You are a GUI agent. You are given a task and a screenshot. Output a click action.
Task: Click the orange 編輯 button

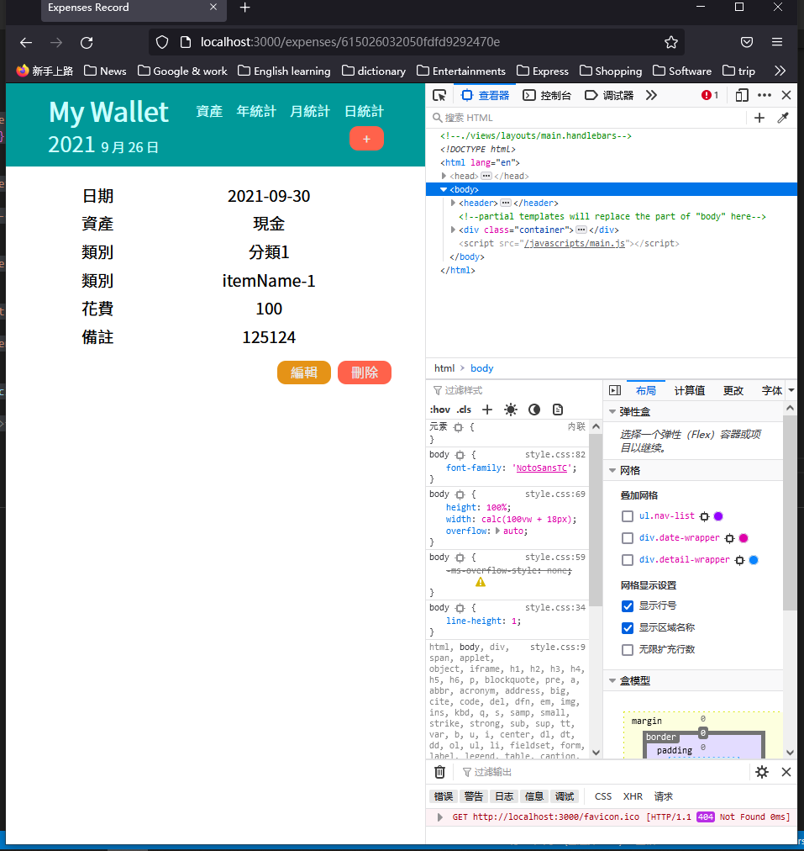click(x=304, y=373)
